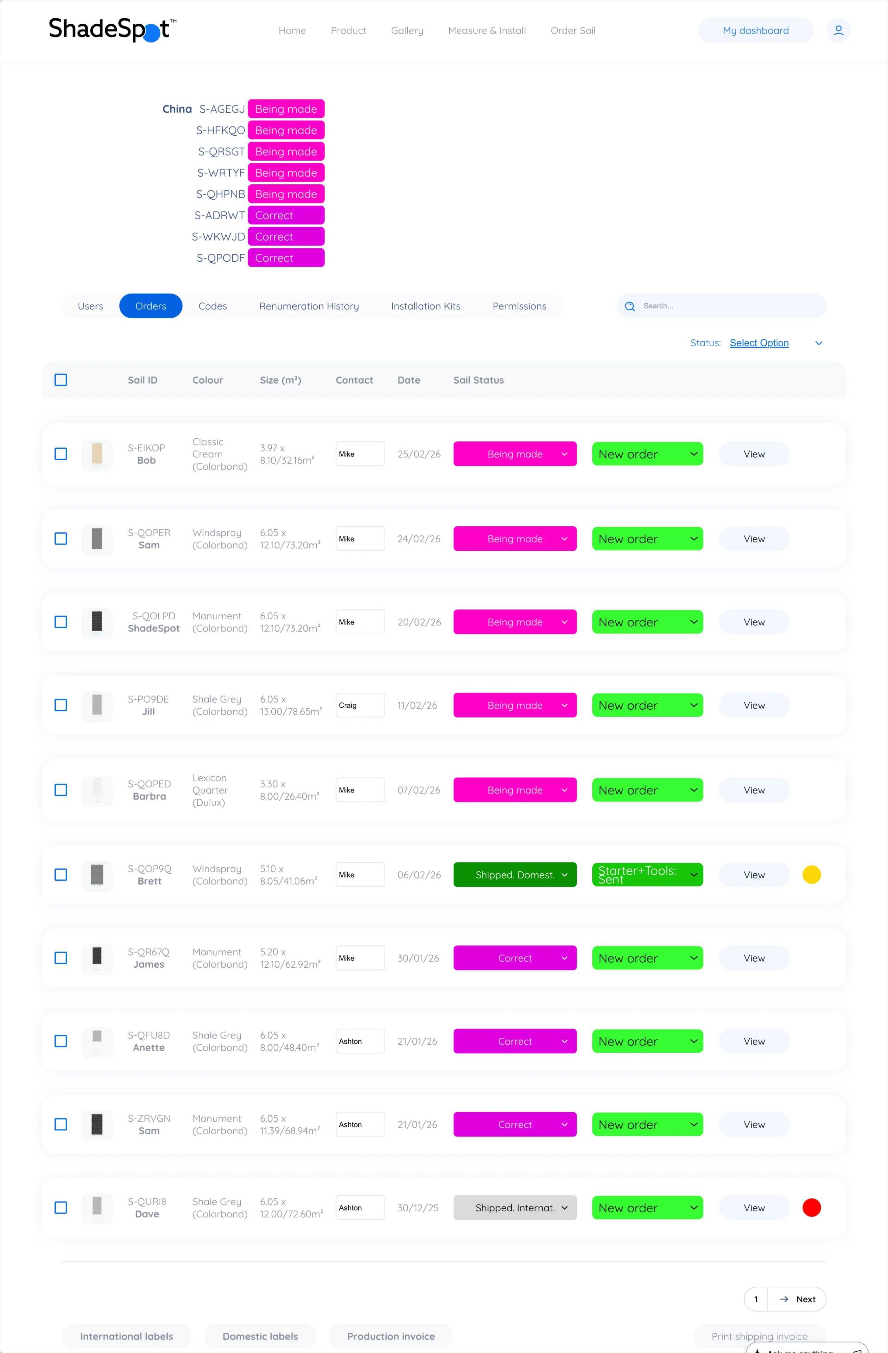Screen dimensions: 888x1353
Task: Open the Installation Kits tab
Action: coord(425,306)
